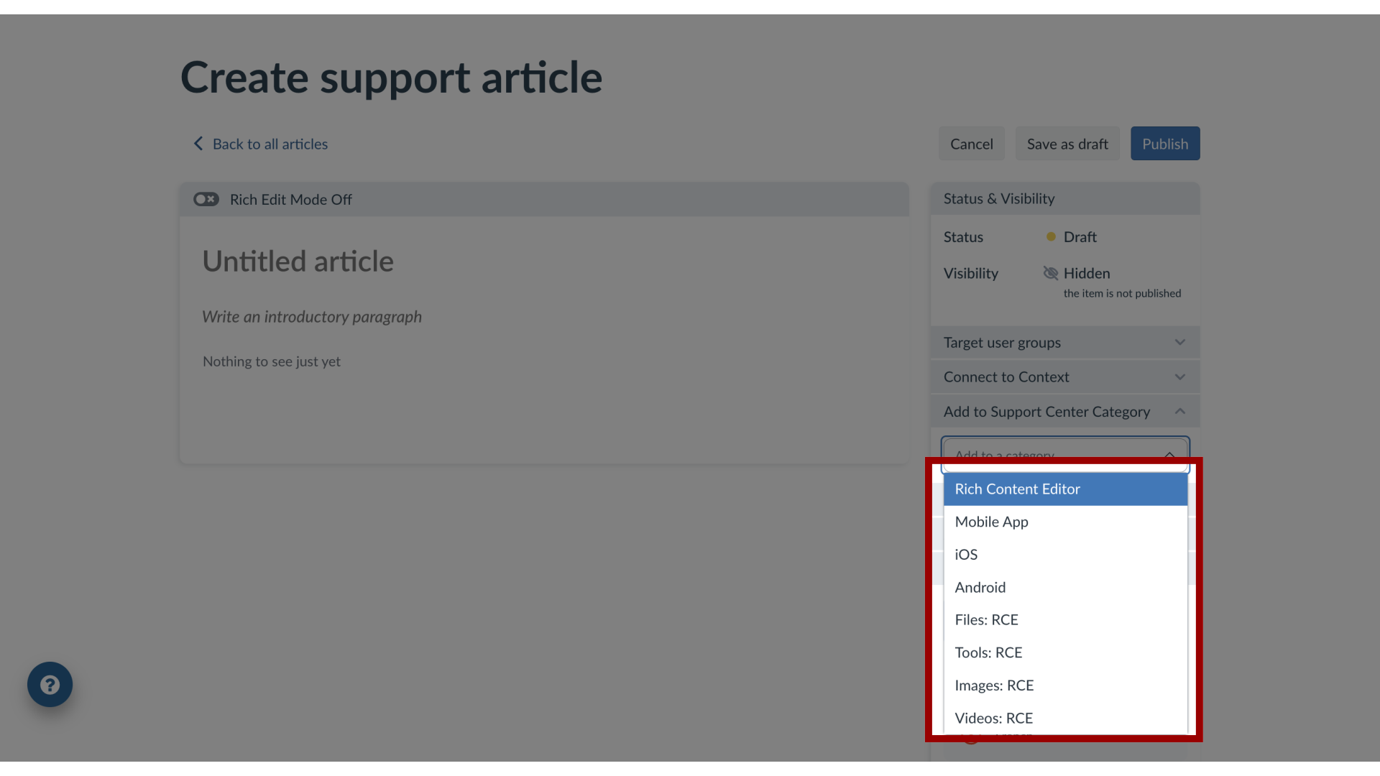Select Images: RCE category option

click(x=994, y=684)
